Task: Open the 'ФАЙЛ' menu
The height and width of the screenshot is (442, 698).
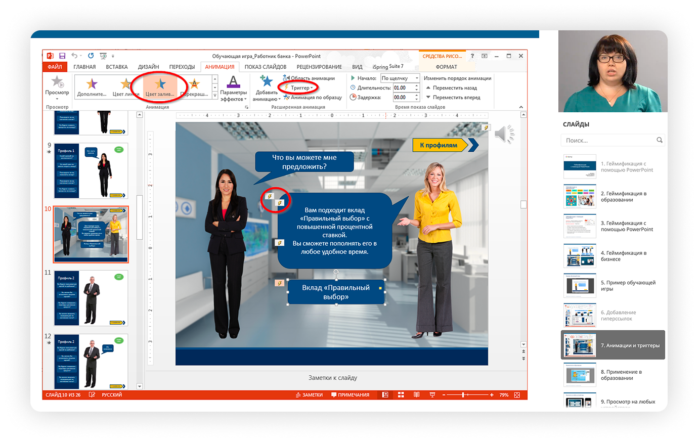Action: coord(55,67)
